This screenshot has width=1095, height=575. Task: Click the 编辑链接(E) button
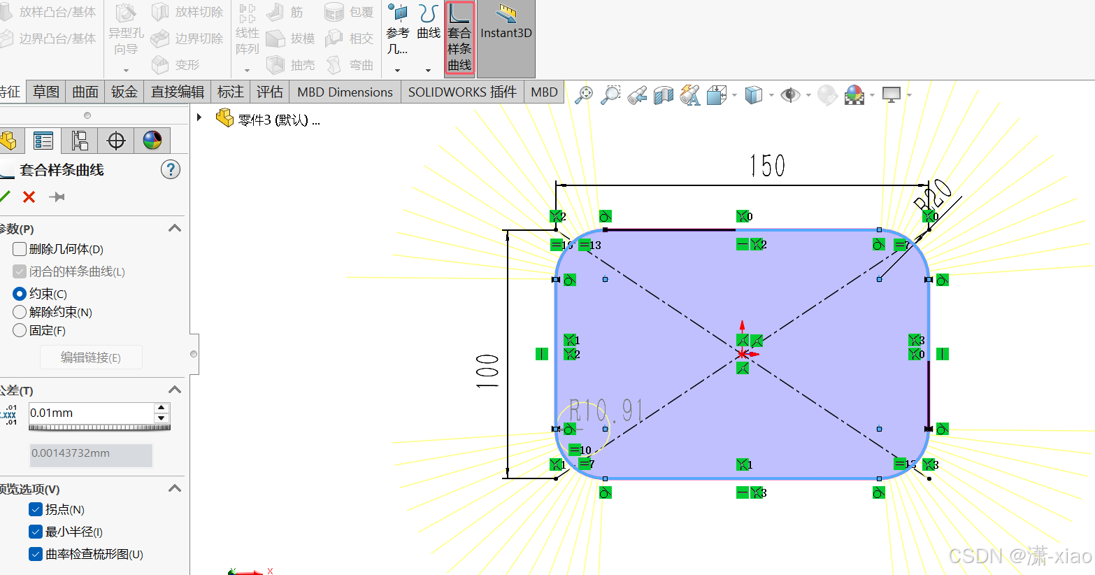(91, 357)
